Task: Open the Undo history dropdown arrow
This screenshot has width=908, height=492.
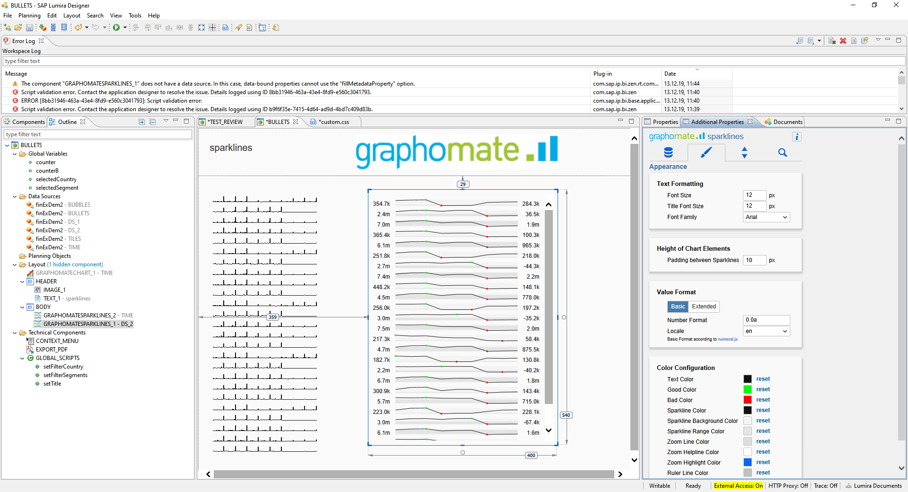Action: 87,27
